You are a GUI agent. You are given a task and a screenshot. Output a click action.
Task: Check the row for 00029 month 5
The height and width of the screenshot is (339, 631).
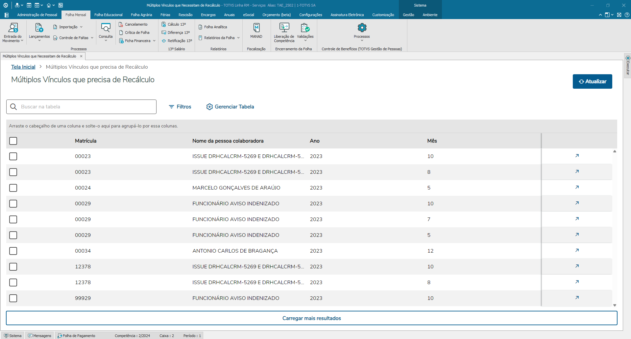(x=13, y=235)
